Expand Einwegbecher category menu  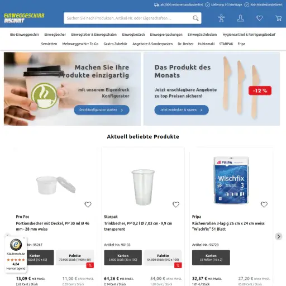click(55, 35)
